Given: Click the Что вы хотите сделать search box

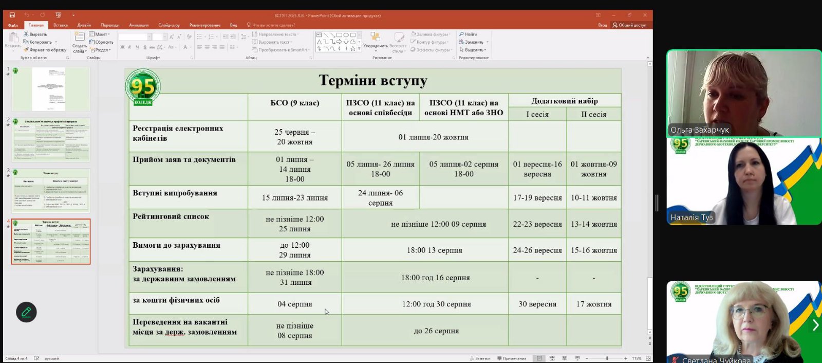Looking at the screenshot, I should 271,25.
